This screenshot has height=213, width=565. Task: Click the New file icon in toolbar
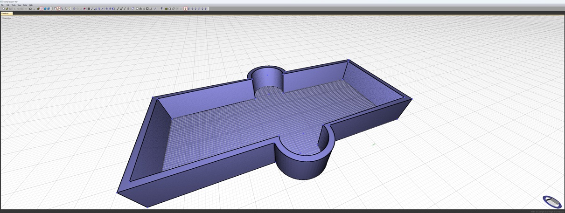4,9
